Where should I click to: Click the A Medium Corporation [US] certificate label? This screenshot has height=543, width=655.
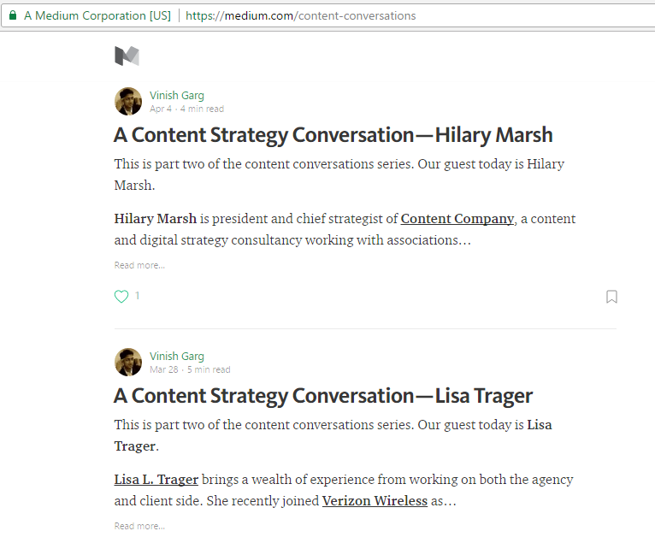click(97, 16)
